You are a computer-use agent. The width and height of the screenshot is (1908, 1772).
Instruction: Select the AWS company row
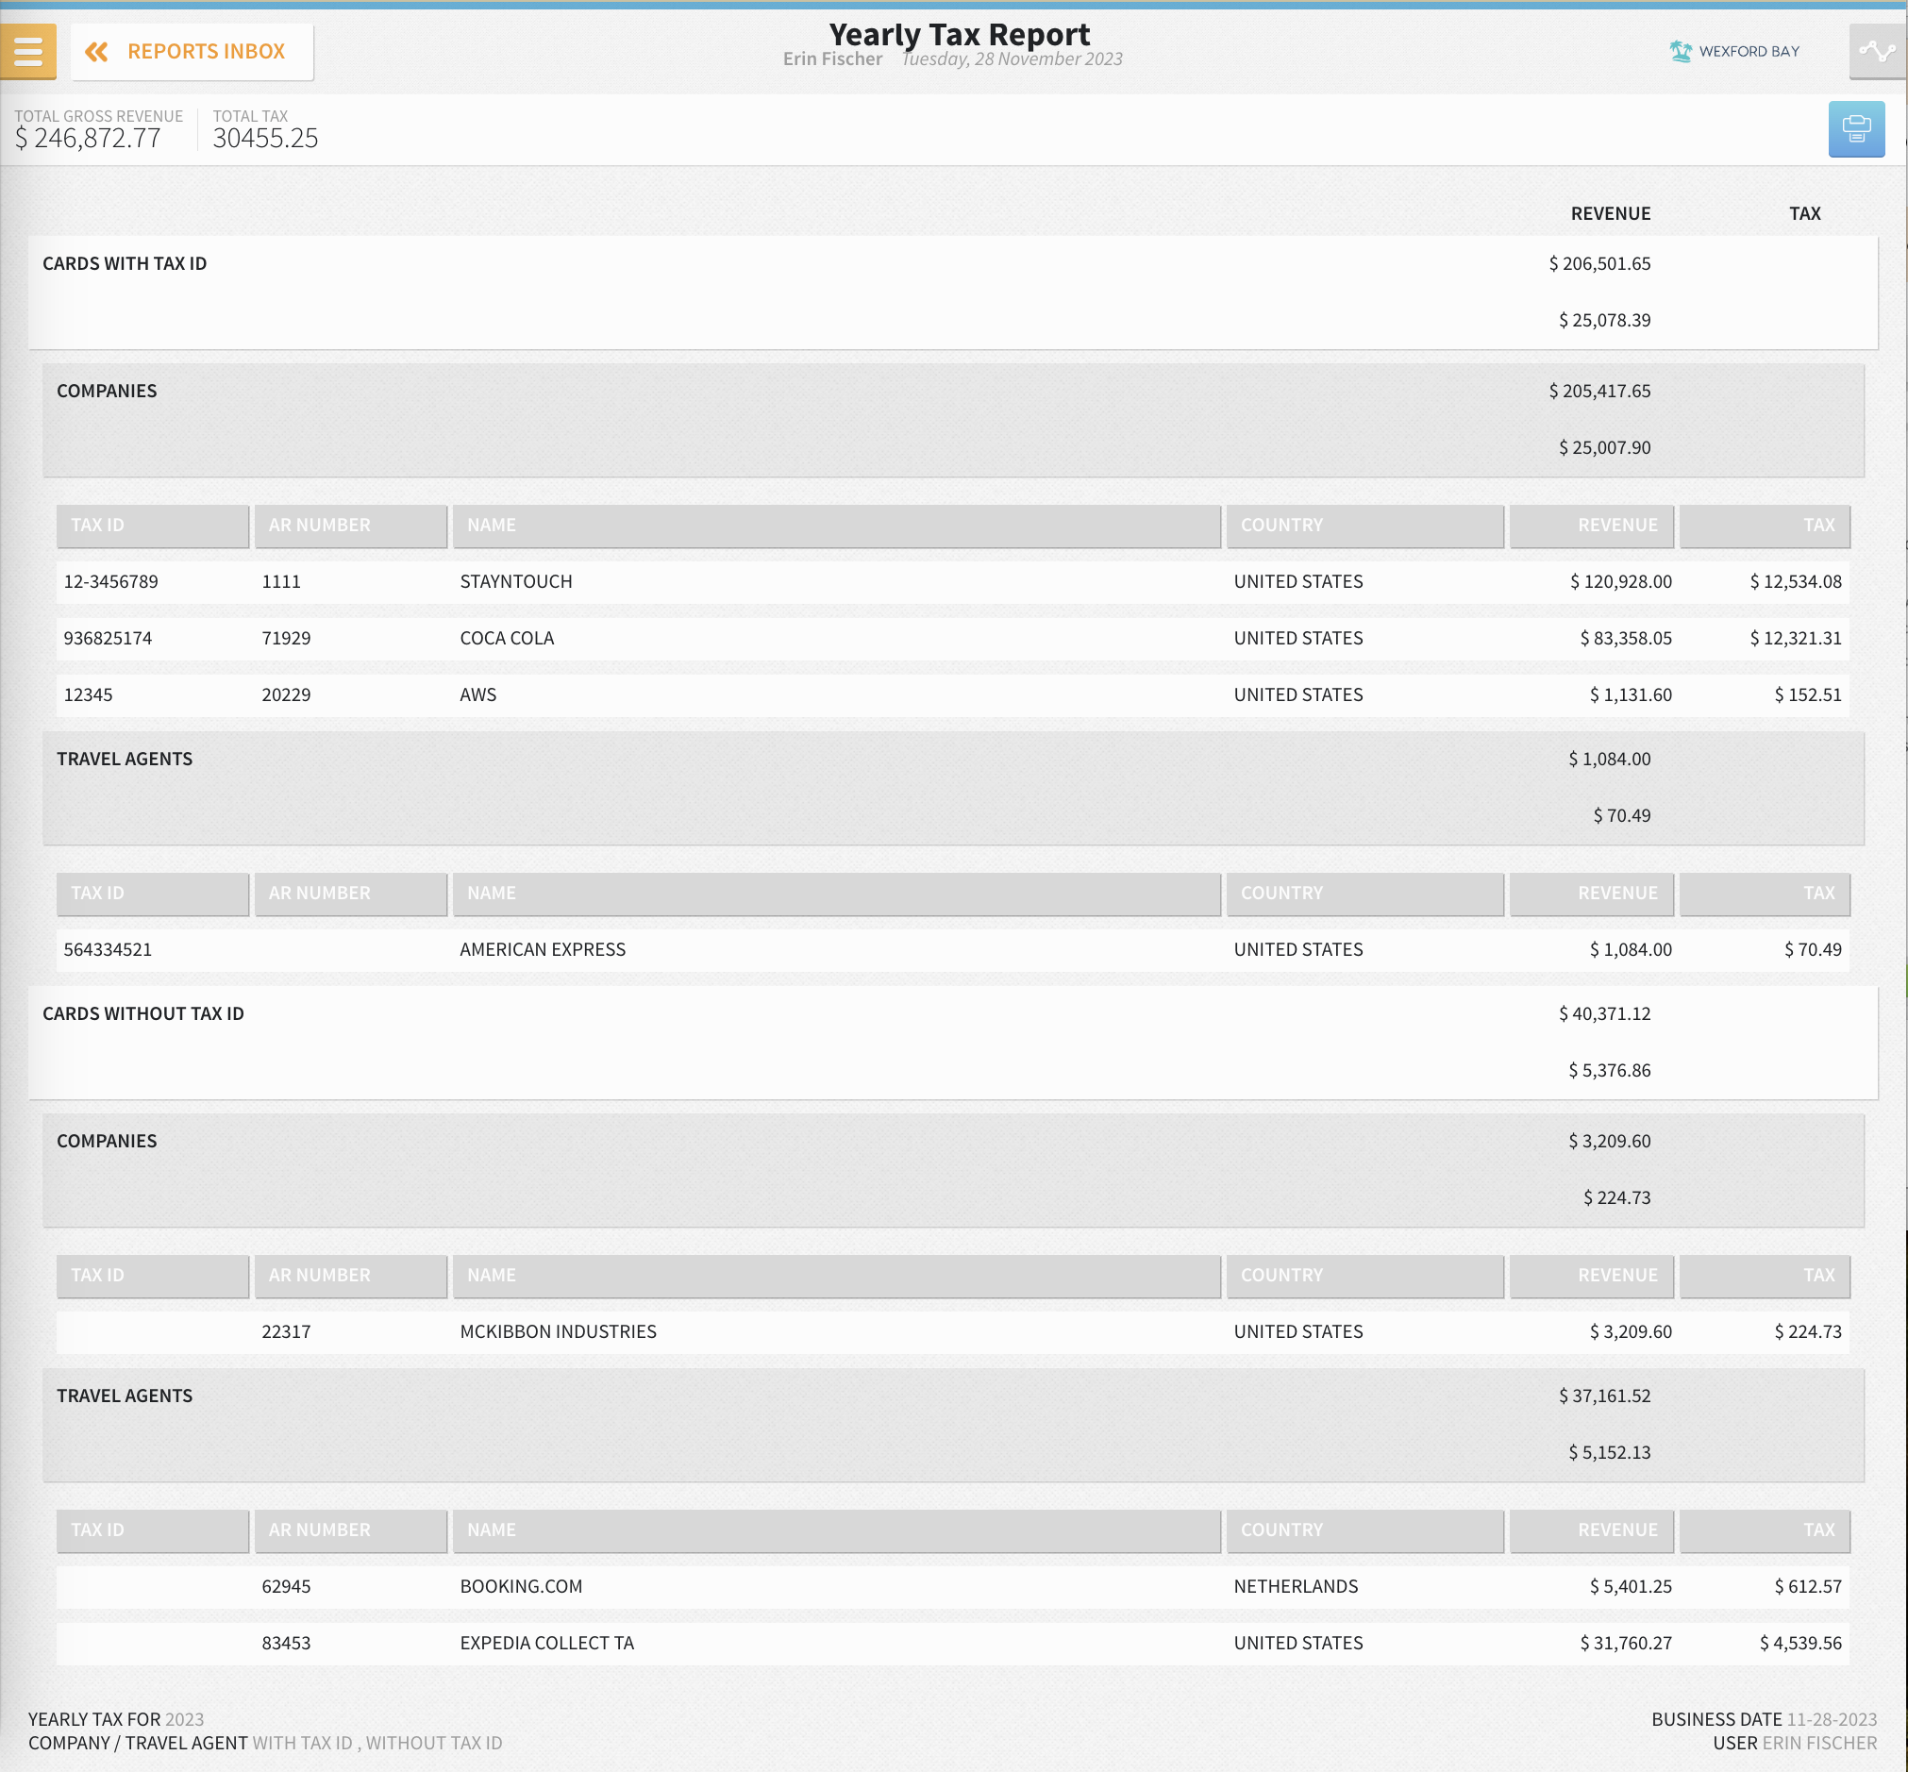coord(477,695)
